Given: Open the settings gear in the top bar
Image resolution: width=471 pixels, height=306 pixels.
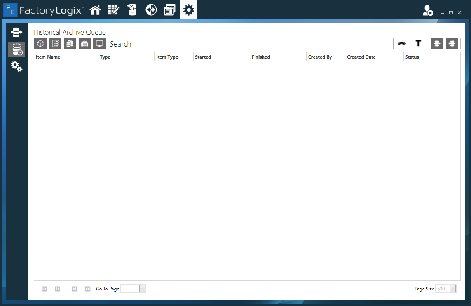Looking at the screenshot, I should pos(189,10).
